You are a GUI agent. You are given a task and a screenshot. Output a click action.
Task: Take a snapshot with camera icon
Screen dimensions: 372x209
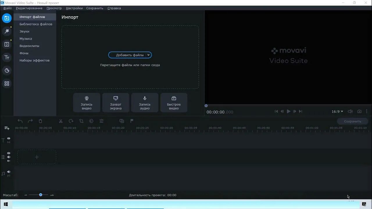(x=360, y=111)
